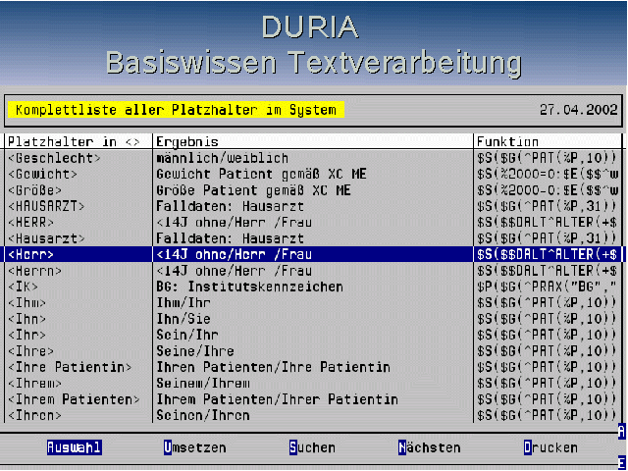Click the function cell of the <Gewicht> row
The height and width of the screenshot is (471, 628).
click(x=548, y=175)
